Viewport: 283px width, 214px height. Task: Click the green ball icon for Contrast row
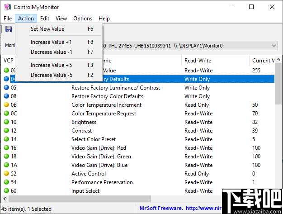[6, 130]
